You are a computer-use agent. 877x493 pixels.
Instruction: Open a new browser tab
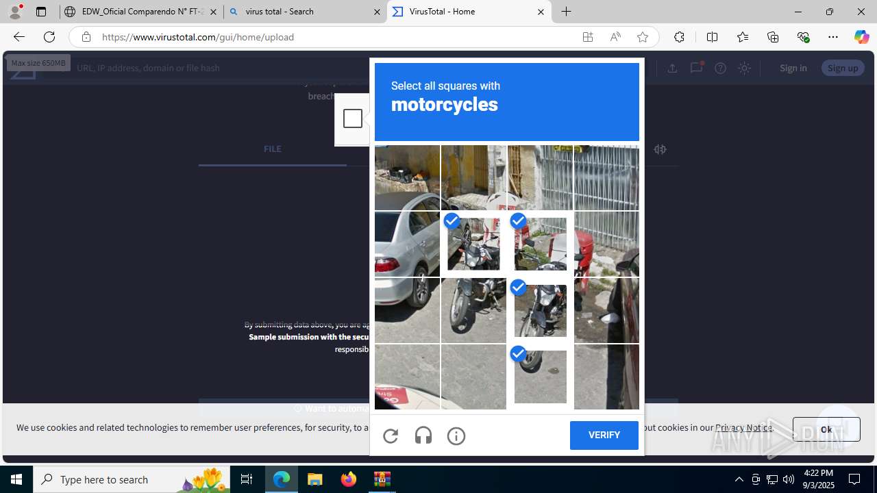[567, 12]
